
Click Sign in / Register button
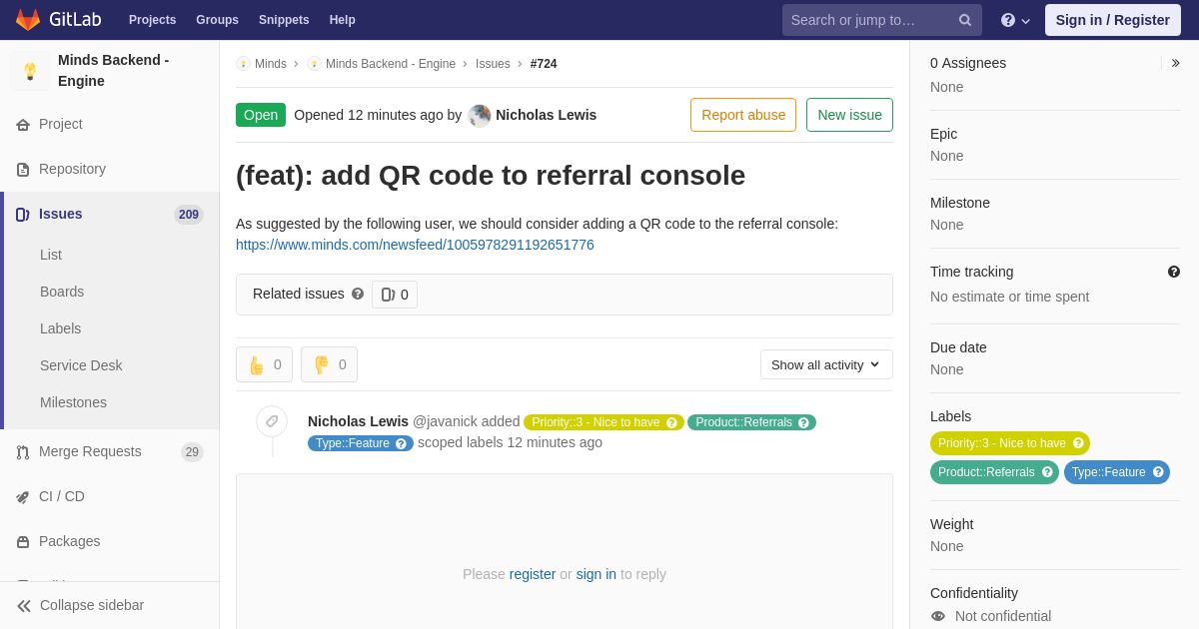pyautogui.click(x=1112, y=20)
